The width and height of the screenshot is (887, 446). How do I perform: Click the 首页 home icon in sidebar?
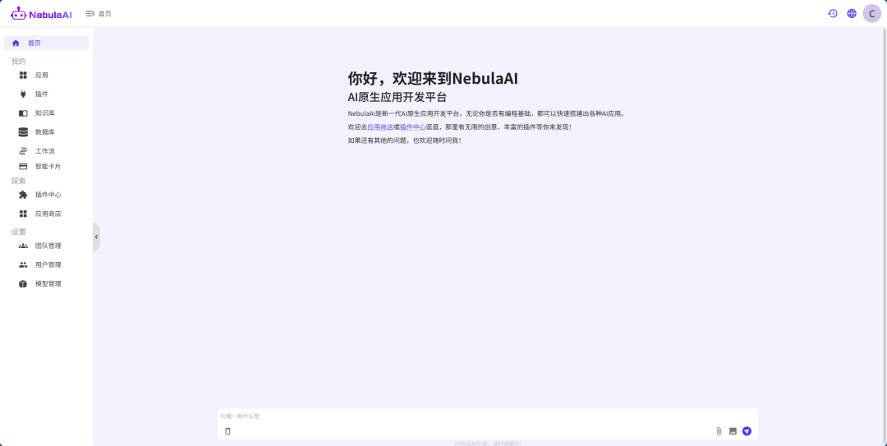click(x=16, y=43)
